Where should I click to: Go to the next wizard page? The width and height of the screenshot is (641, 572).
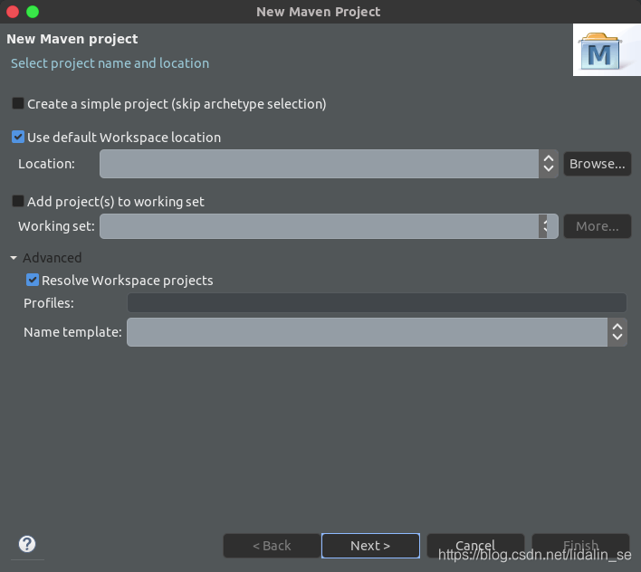tap(370, 546)
